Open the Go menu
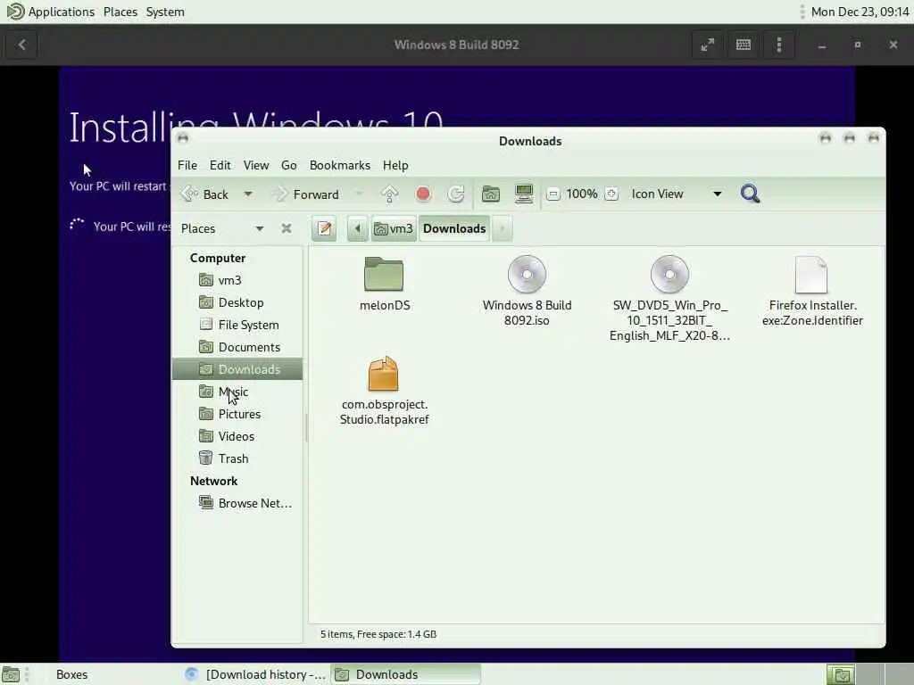 click(289, 165)
